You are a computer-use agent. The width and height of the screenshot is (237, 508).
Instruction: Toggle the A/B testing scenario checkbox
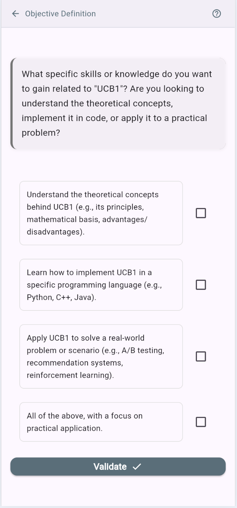point(200,356)
